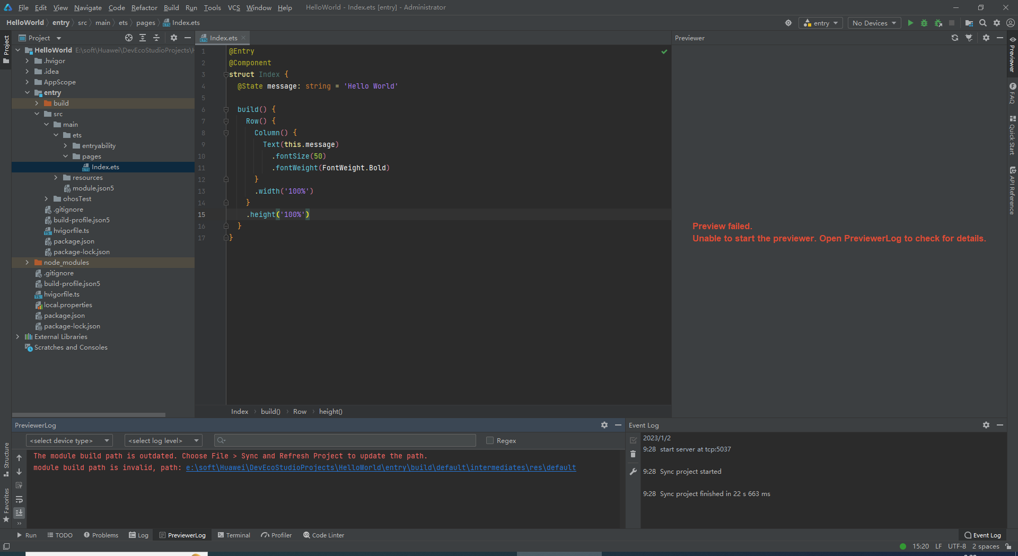Open the VCS menu
The height and width of the screenshot is (556, 1018).
coord(234,7)
